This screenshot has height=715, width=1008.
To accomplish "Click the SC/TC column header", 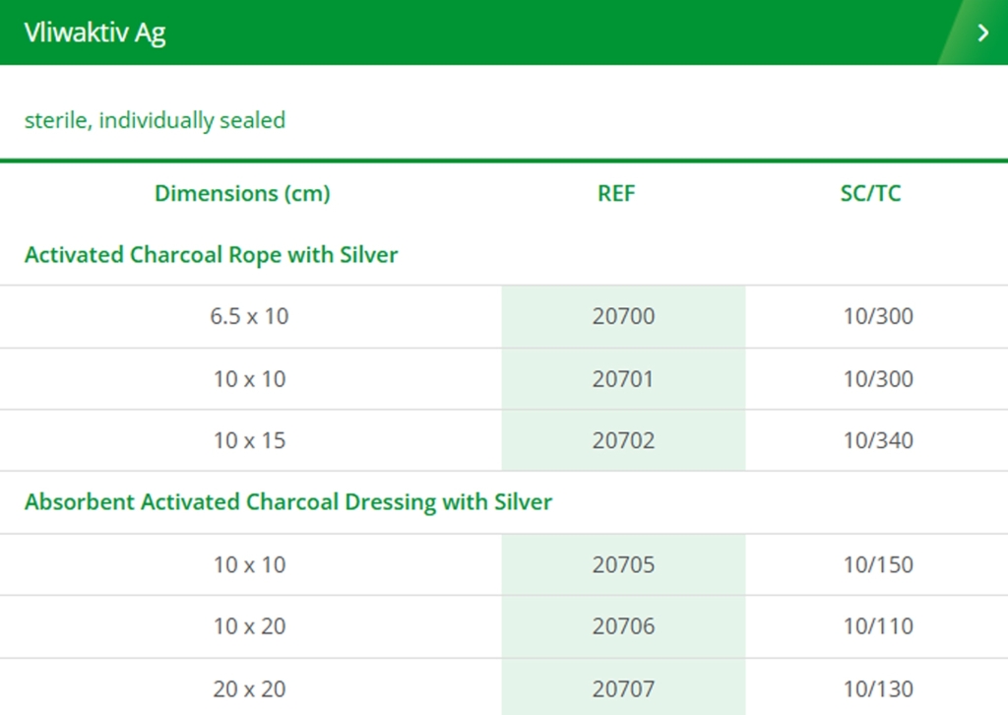I will click(x=870, y=194).
